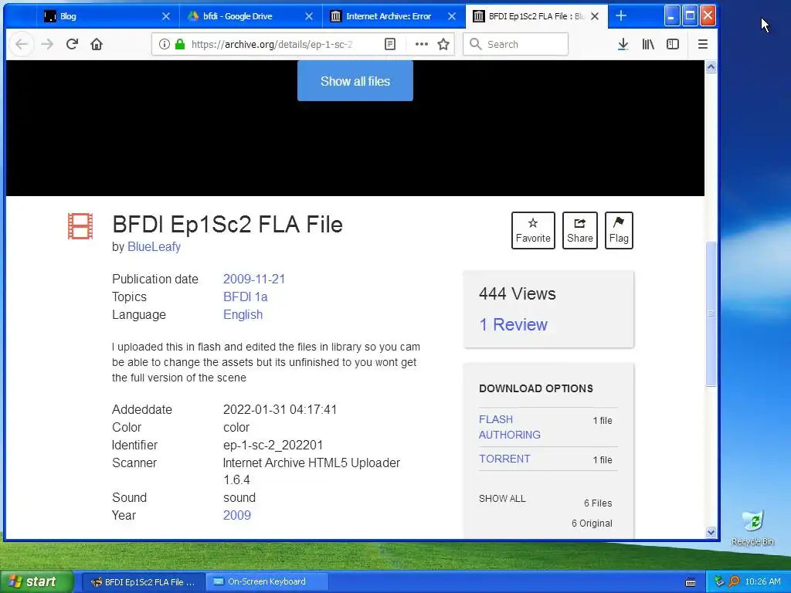Click the 444 Views text
The width and height of the screenshot is (791, 593).
[x=517, y=293]
